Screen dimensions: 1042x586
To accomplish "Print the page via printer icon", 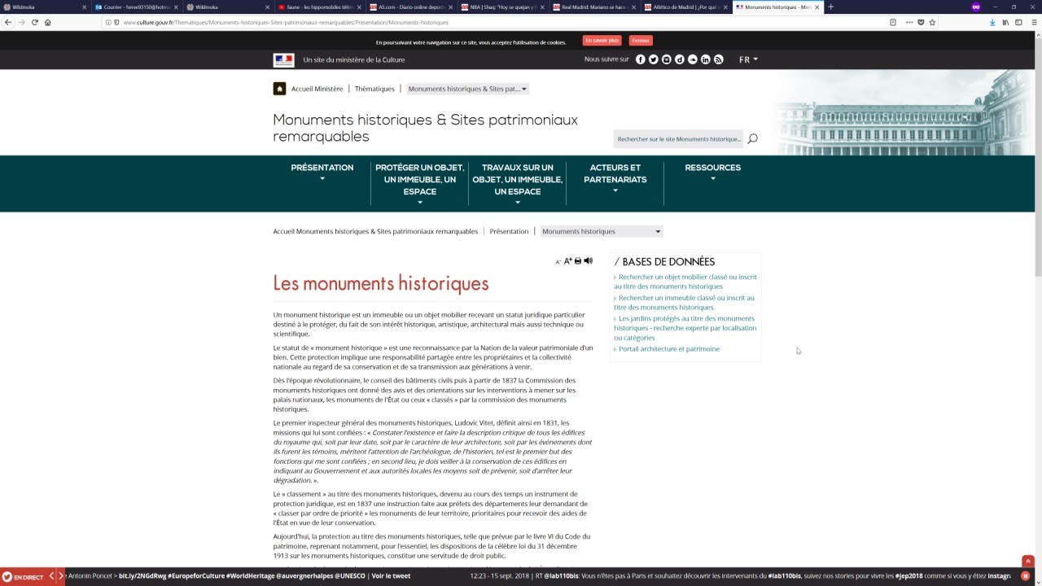I will point(578,261).
